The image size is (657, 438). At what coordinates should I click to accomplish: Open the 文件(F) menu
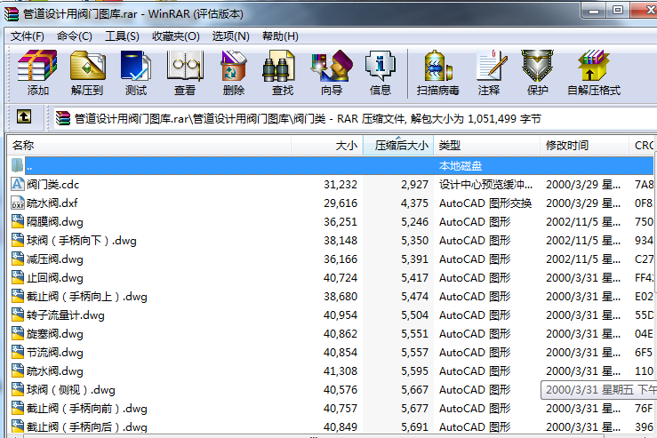[x=28, y=36]
